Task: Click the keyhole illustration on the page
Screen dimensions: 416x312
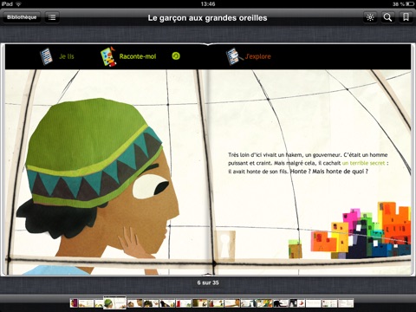Action: click(224, 245)
